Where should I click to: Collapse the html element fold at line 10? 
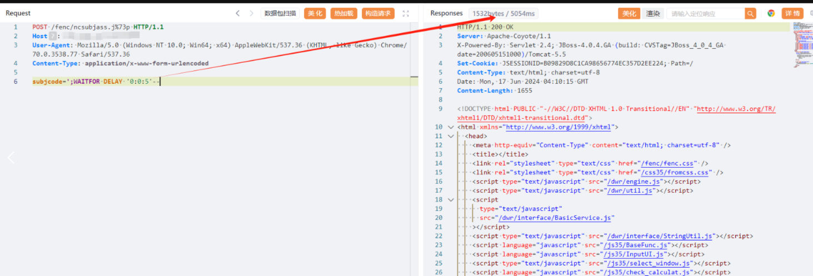[450, 127]
